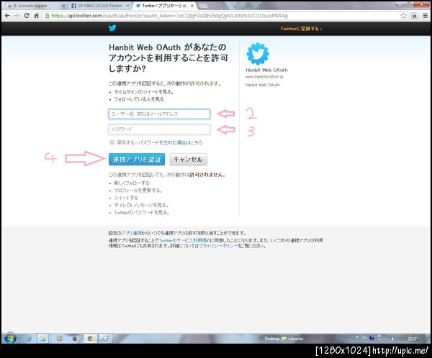Close the Granado Espada tab
Image resolution: width=432 pixels, height=358 pixels.
pyautogui.click(x=63, y=6)
